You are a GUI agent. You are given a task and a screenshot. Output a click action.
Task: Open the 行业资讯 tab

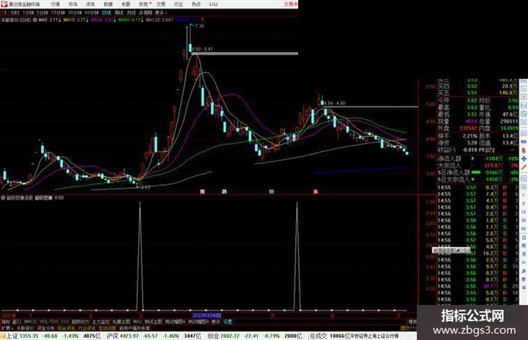(87, 328)
